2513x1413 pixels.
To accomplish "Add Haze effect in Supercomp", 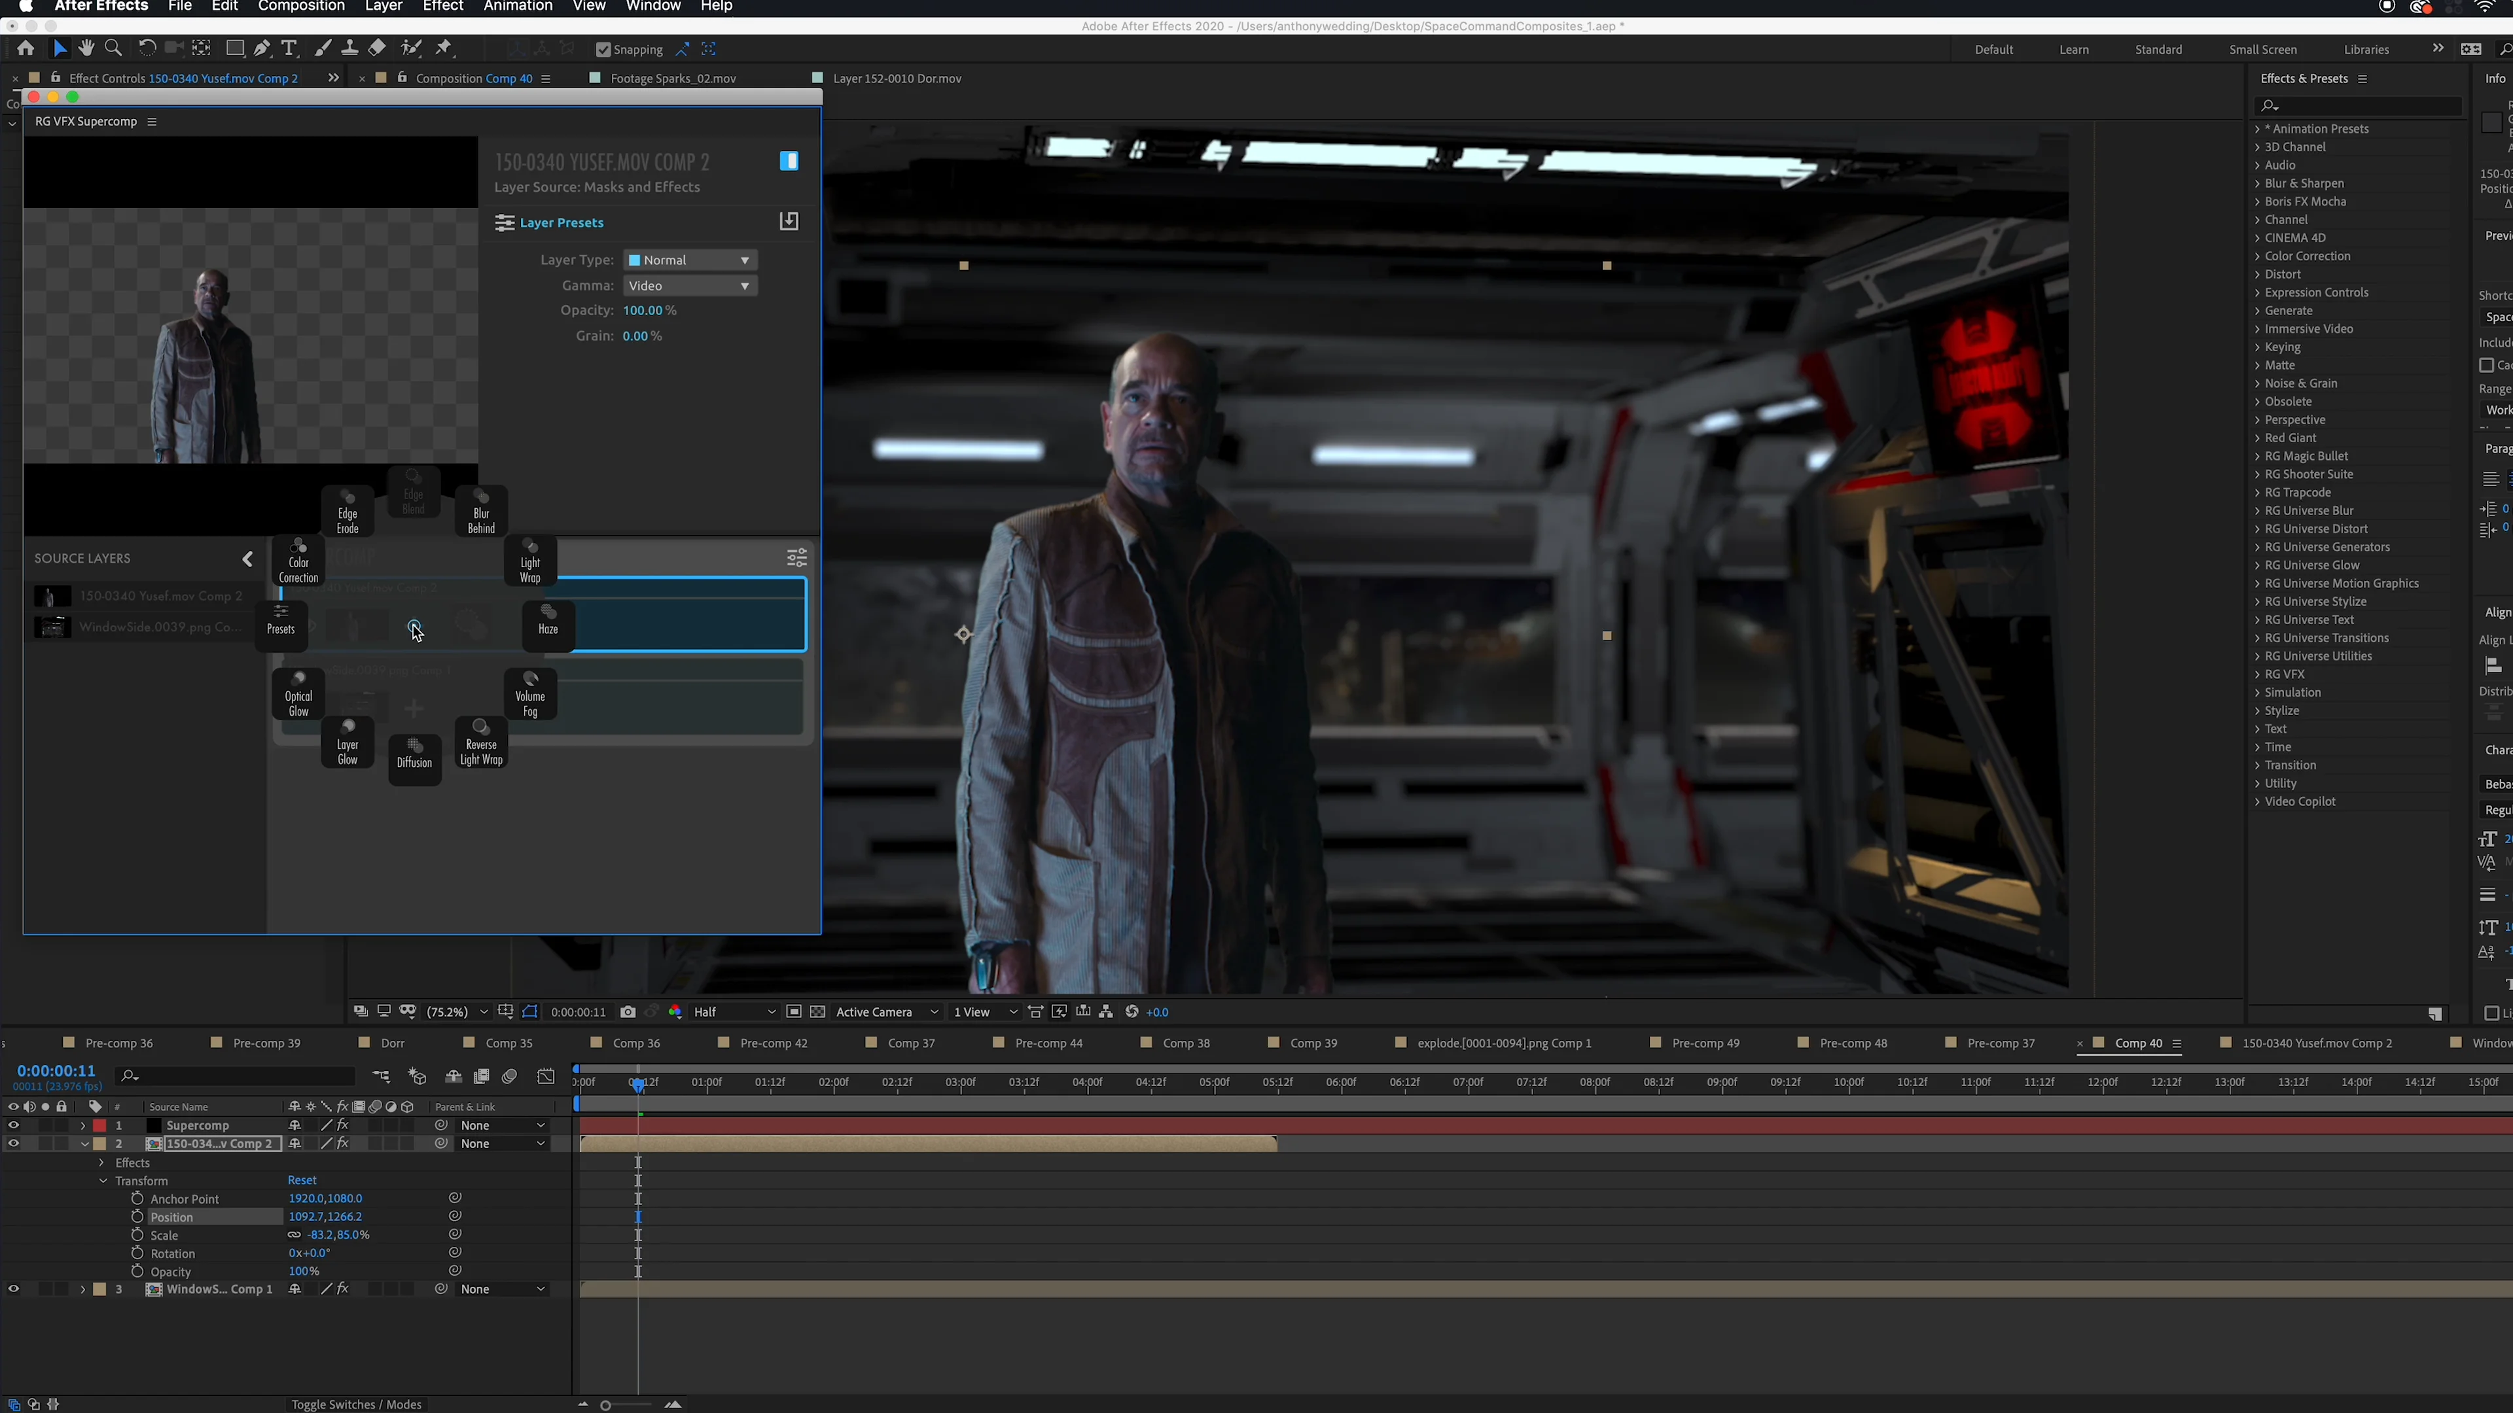I will click(x=548, y=626).
